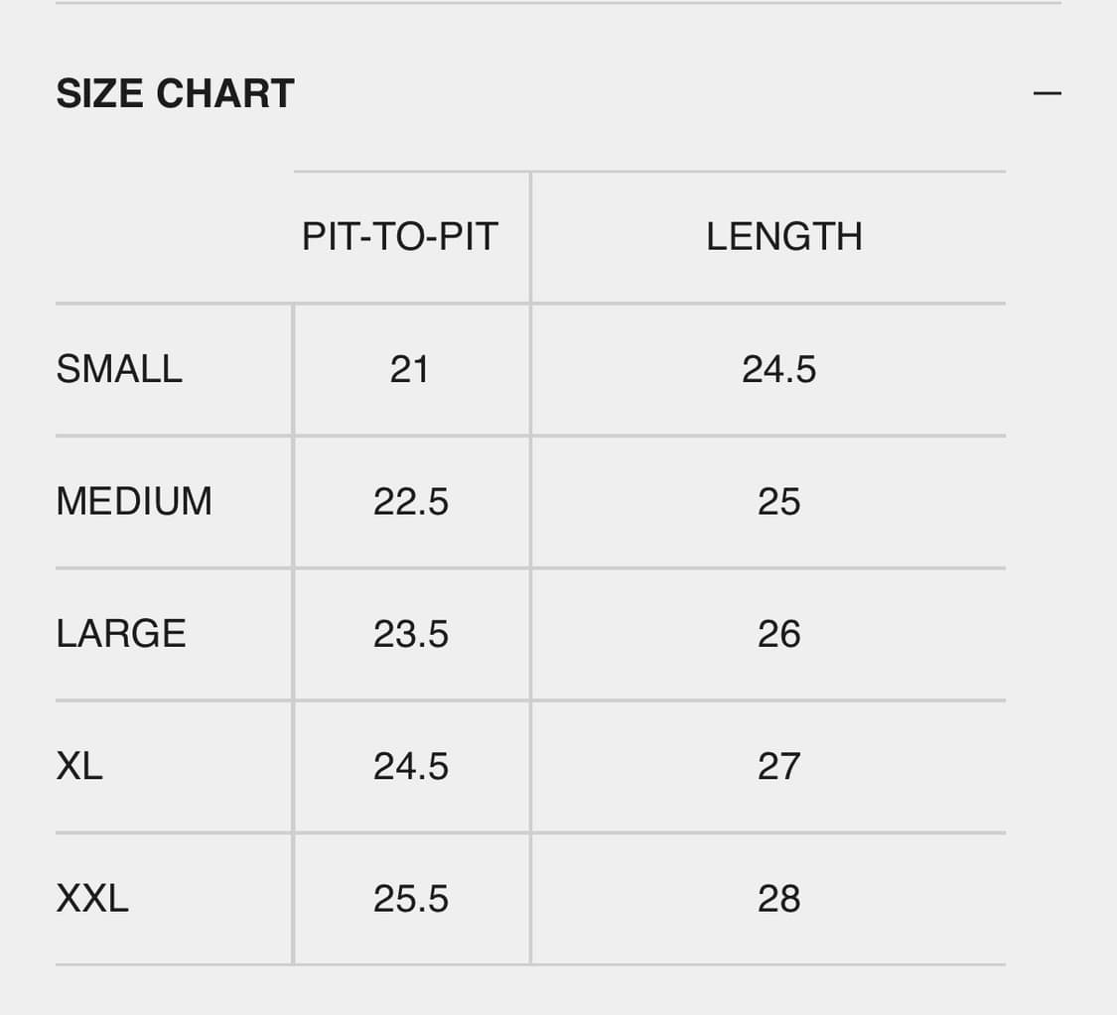Select Medium length value 25
1117x1015 pixels.
click(778, 501)
